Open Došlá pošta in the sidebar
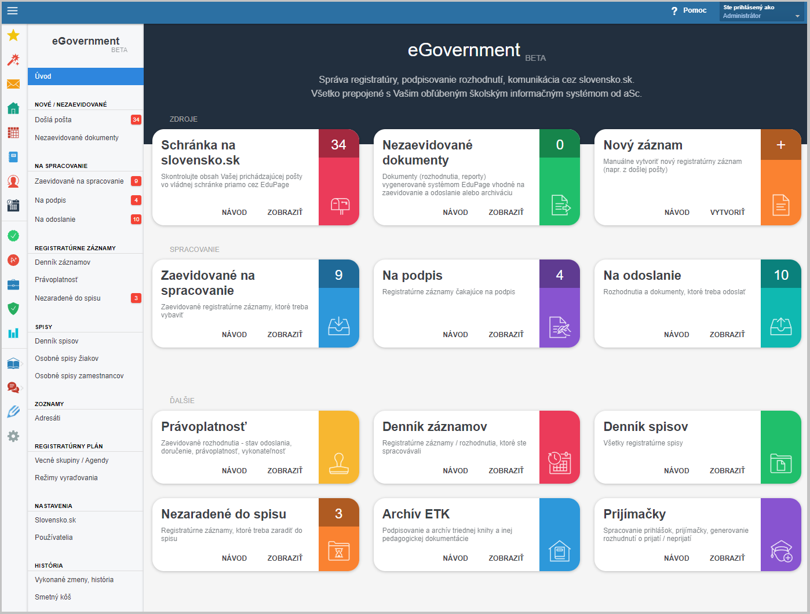This screenshot has height=614, width=810. click(x=53, y=120)
